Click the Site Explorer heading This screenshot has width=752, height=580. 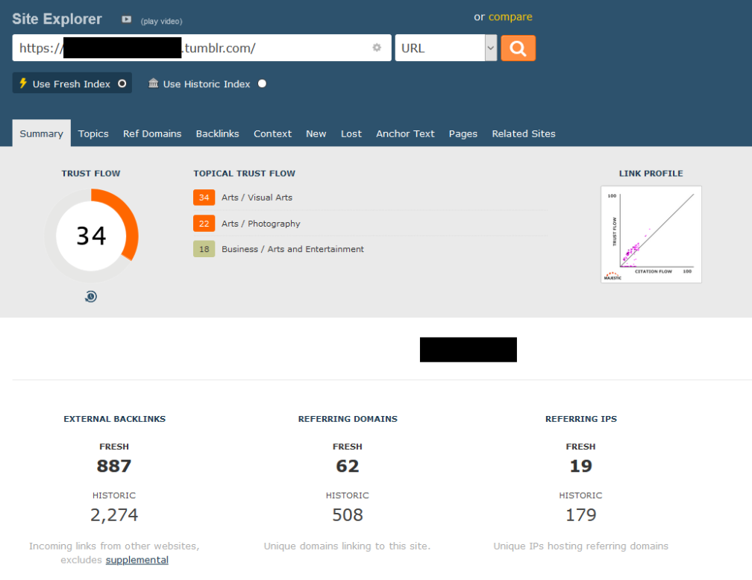pos(57,19)
